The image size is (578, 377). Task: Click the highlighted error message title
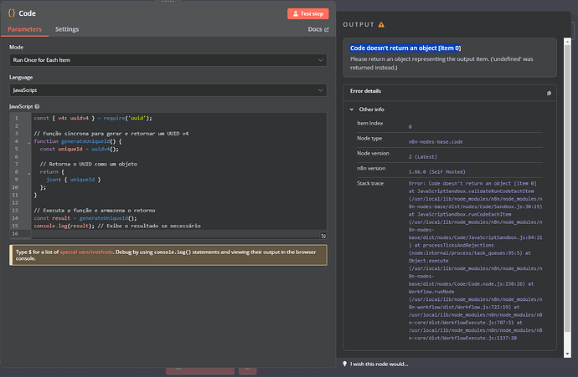click(x=405, y=48)
